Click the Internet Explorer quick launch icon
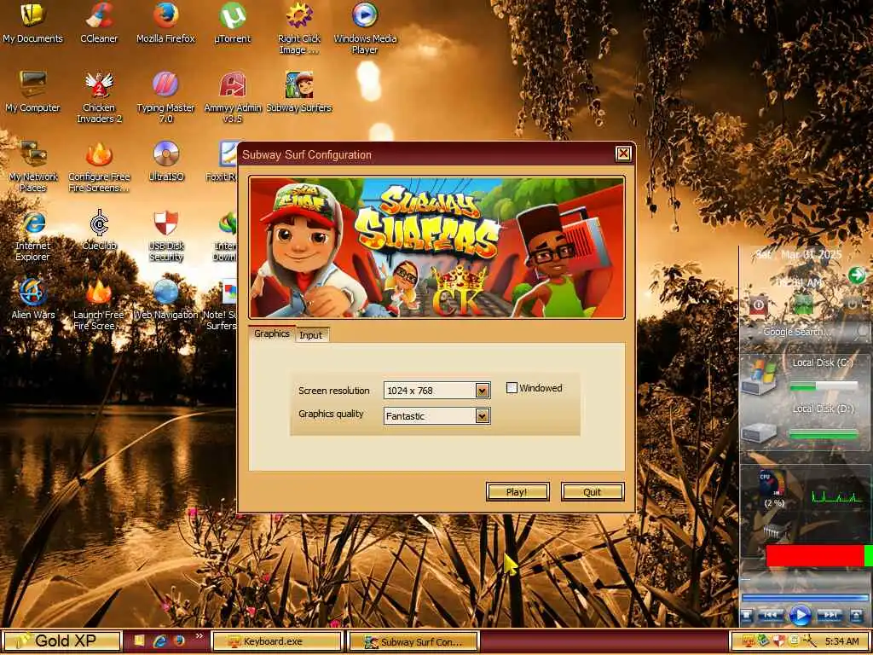 (x=159, y=641)
